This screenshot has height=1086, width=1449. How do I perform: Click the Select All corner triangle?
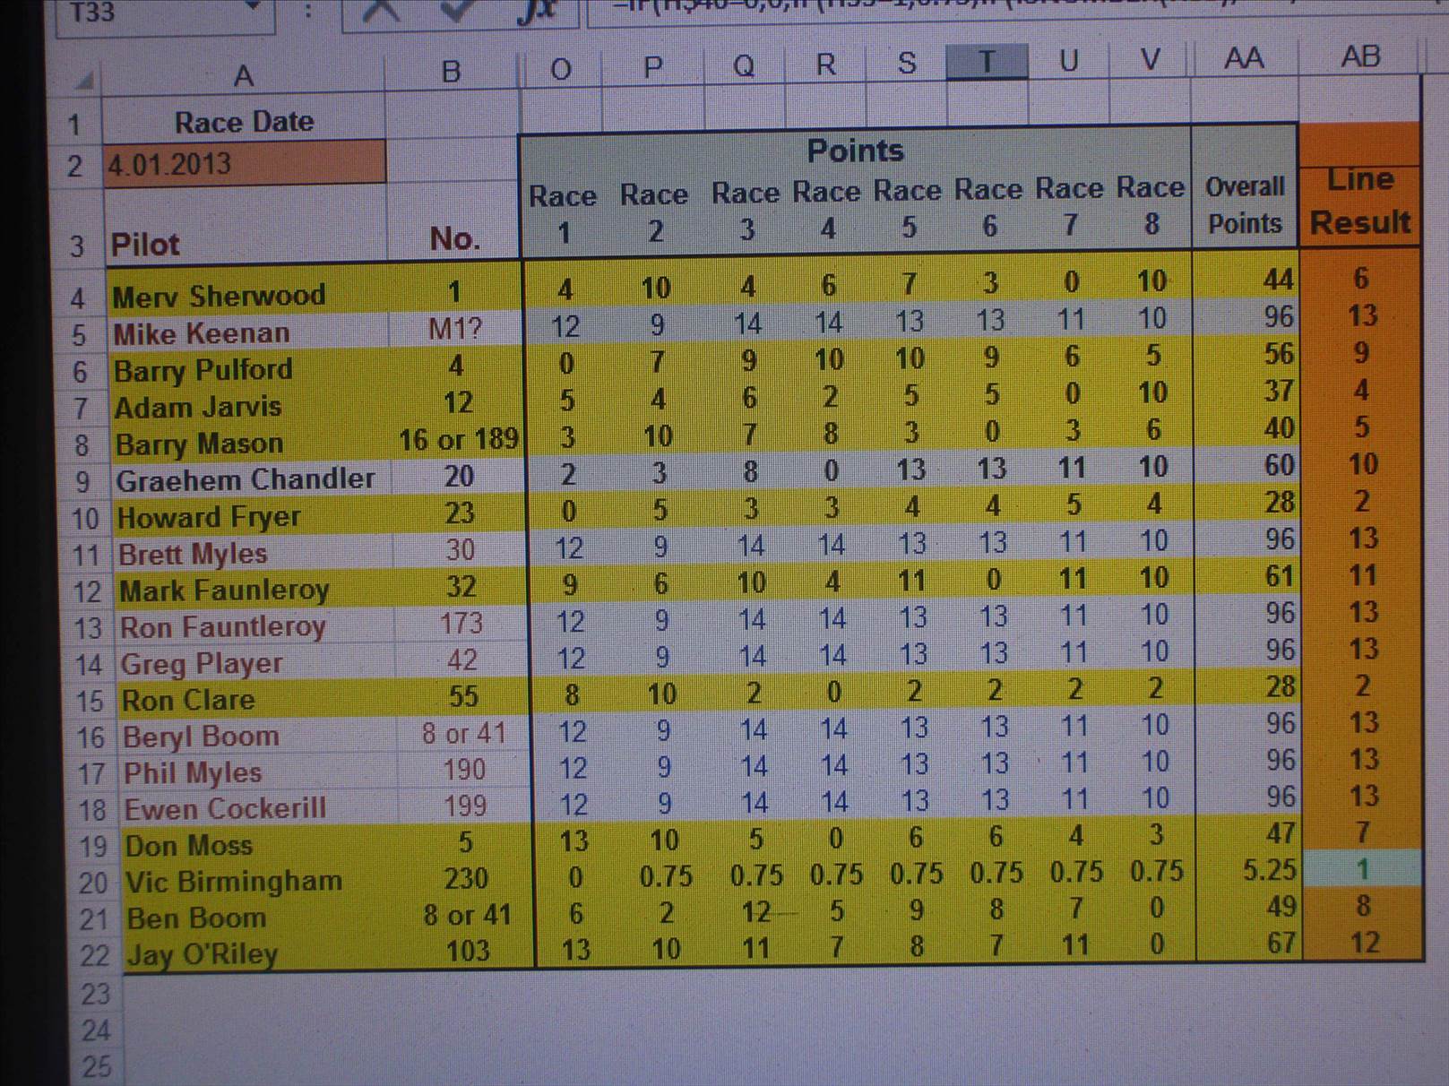[83, 81]
